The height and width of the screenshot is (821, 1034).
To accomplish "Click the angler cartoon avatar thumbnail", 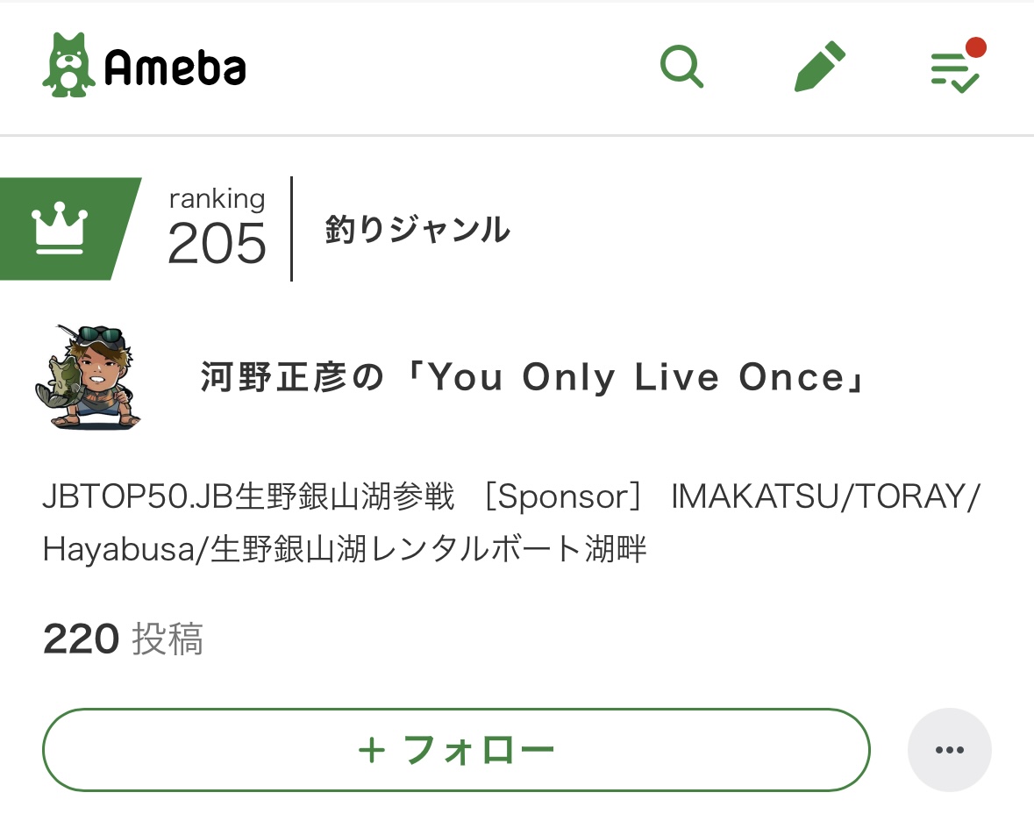I will click(x=88, y=377).
